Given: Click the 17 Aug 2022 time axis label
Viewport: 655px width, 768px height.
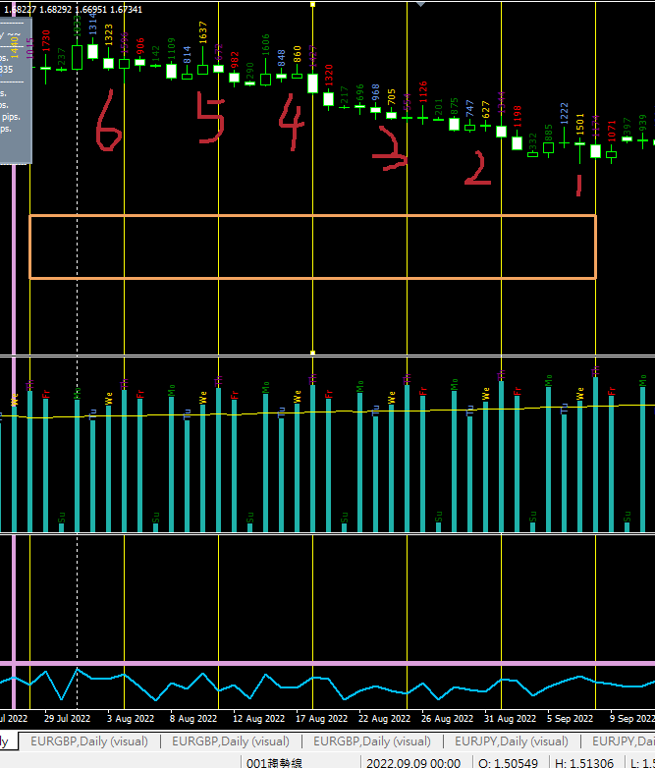Looking at the screenshot, I should [321, 719].
